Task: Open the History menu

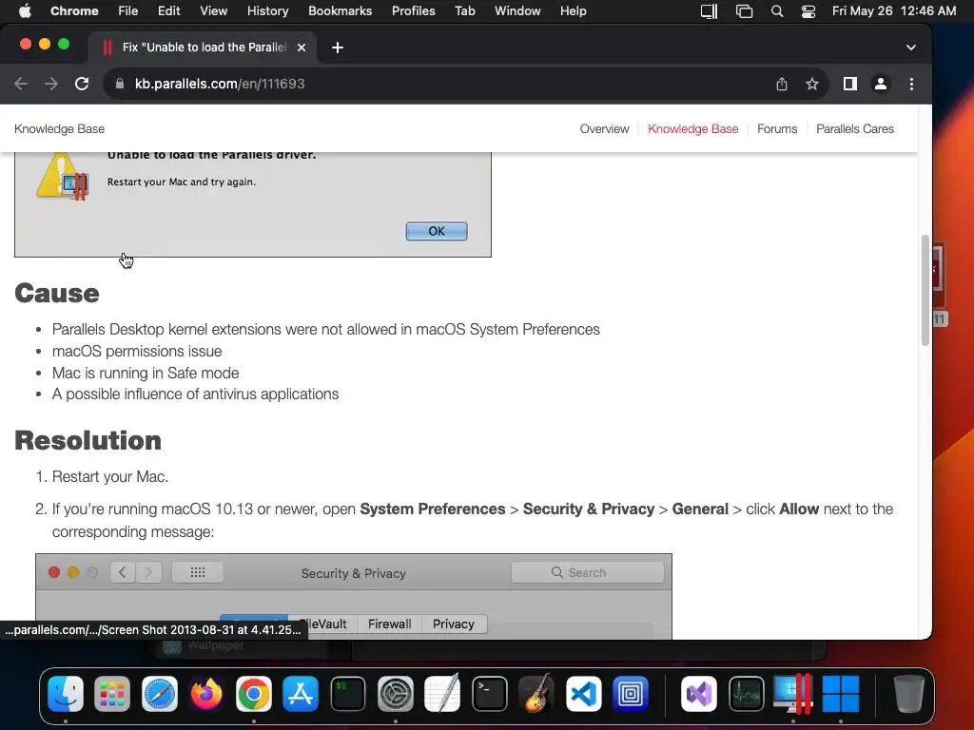Action: point(267,11)
